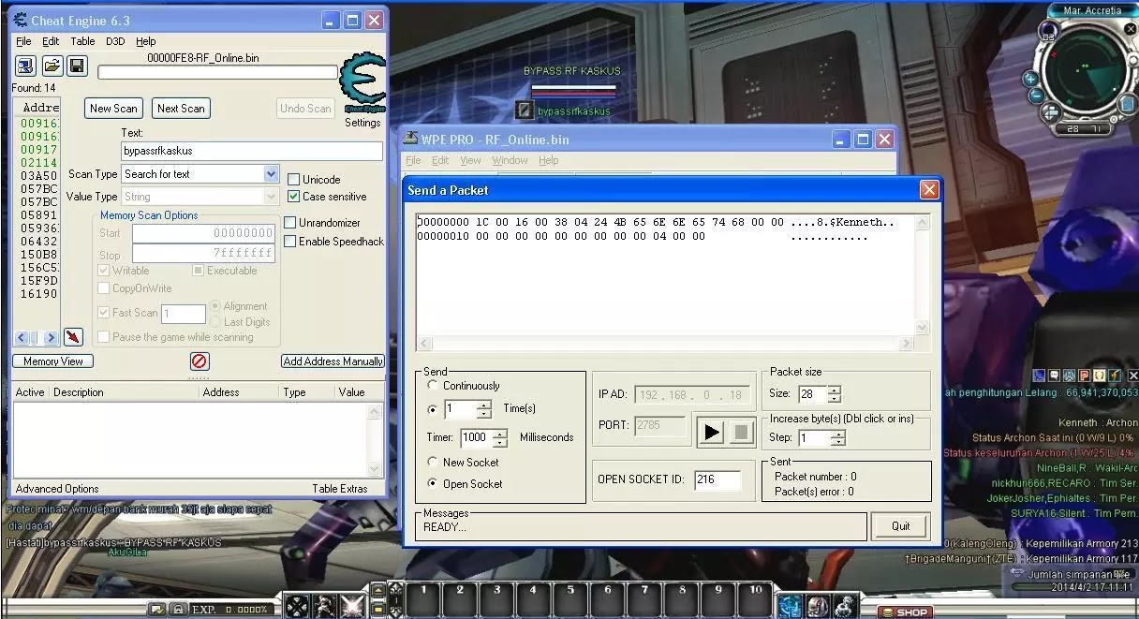The image size is (1139, 619).
Task: Click the blue glowing icon right of hotbar
Action: (x=791, y=606)
